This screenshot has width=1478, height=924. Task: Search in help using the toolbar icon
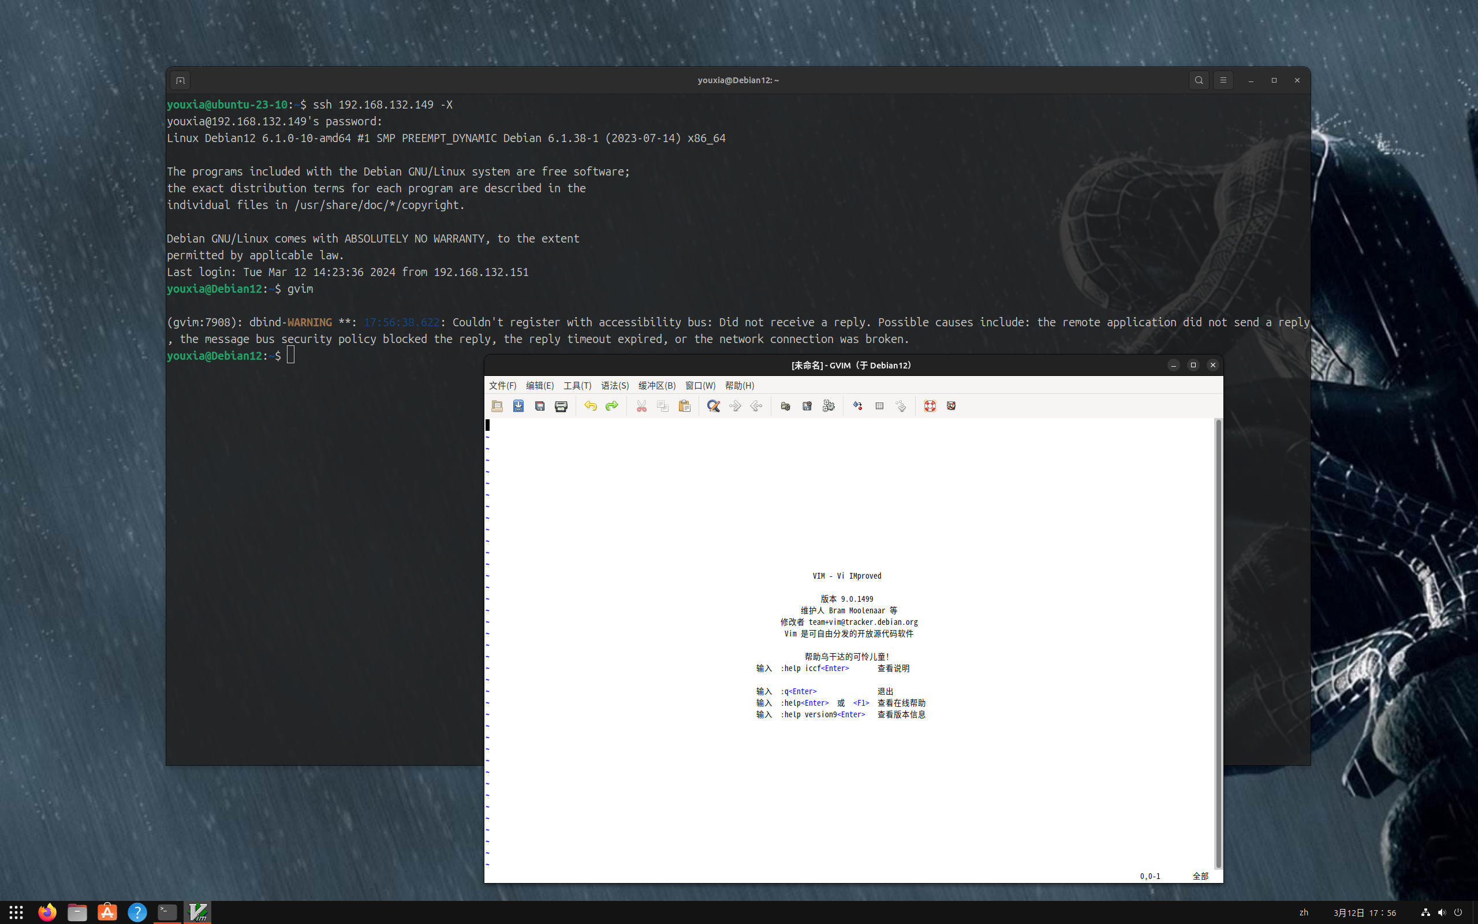pos(951,406)
